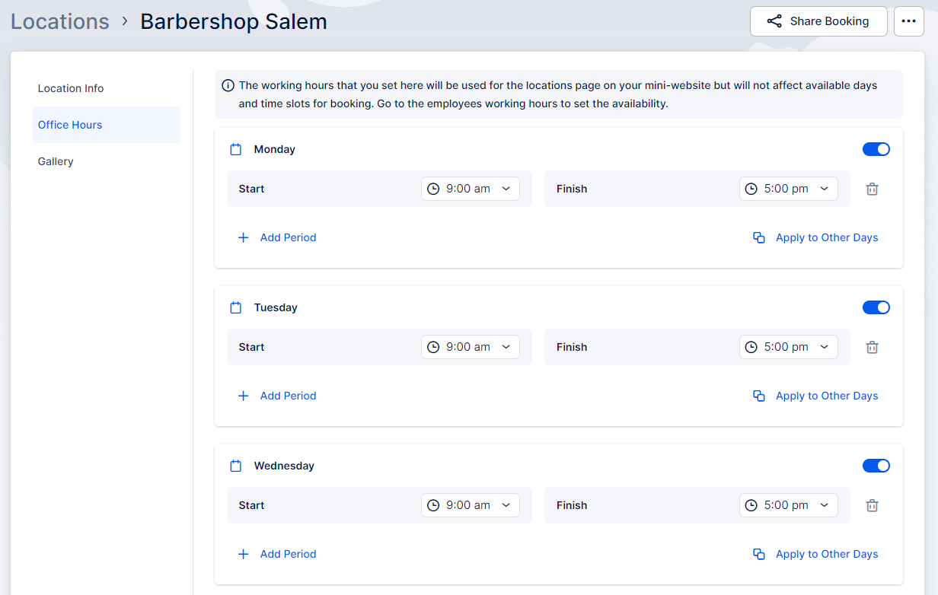Click the trash icon in Tuesday's row
The width and height of the screenshot is (938, 595).
pos(872,347)
